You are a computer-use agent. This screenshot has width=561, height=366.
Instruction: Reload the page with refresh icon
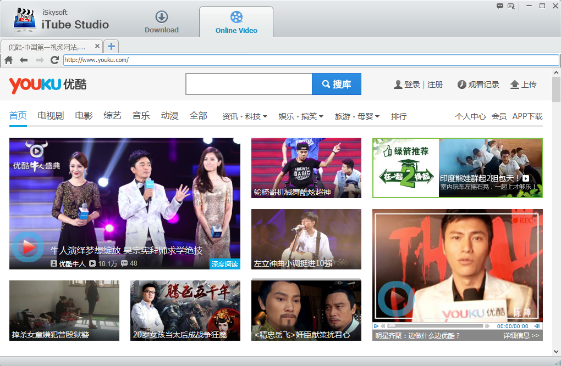[x=55, y=60]
